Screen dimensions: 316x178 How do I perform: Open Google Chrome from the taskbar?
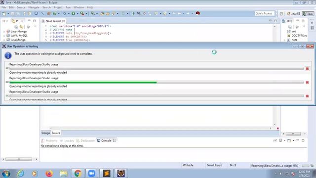[x=78, y=174]
